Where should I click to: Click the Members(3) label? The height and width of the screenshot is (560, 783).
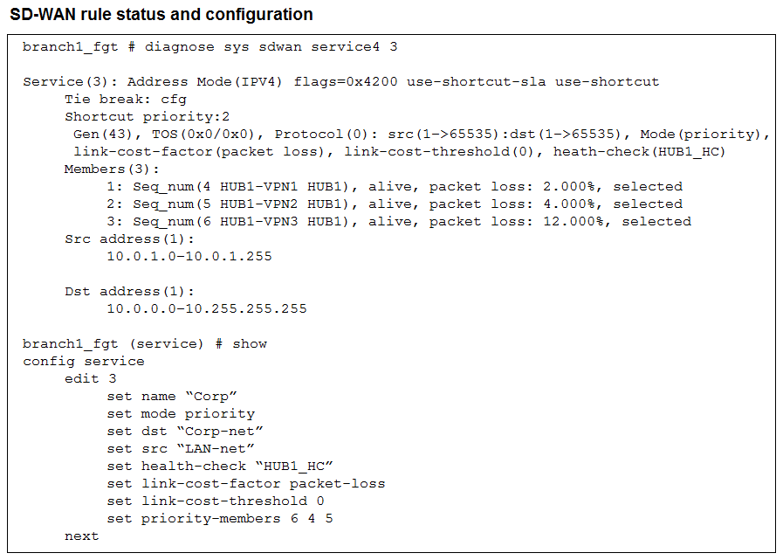click(112, 169)
